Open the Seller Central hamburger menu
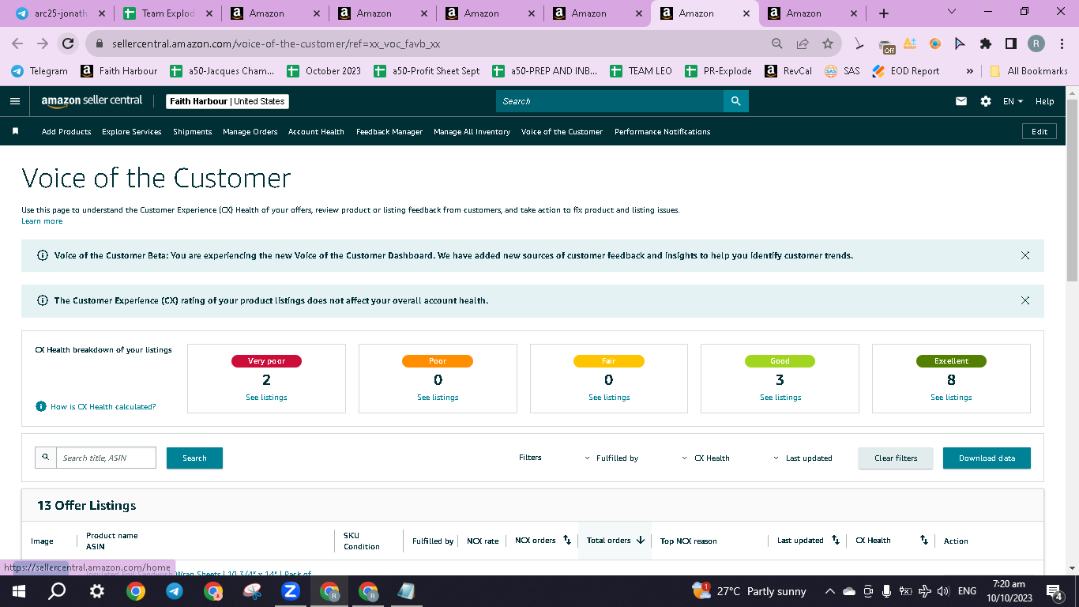 (15, 101)
